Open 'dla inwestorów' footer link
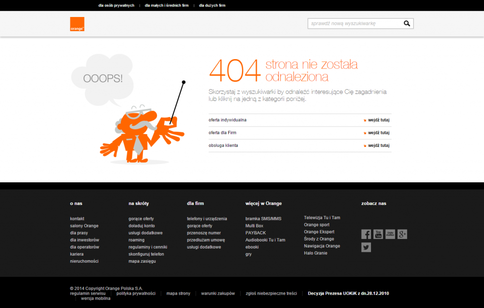The height and width of the screenshot is (308, 484). coord(85,240)
